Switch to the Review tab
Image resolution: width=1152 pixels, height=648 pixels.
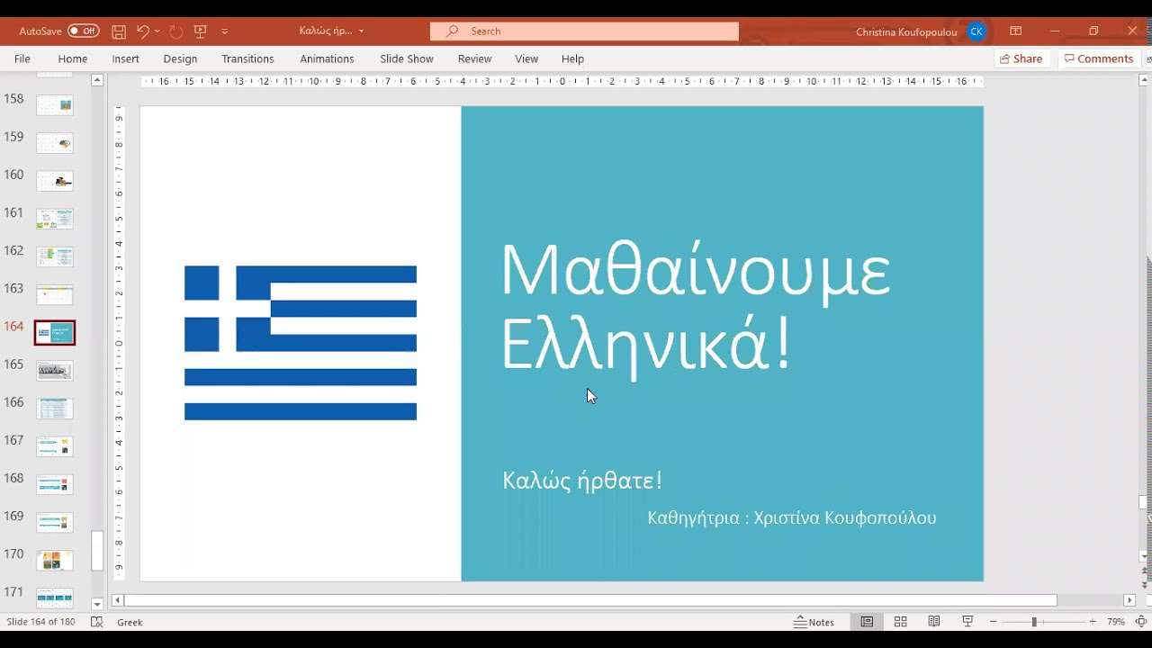coord(474,58)
